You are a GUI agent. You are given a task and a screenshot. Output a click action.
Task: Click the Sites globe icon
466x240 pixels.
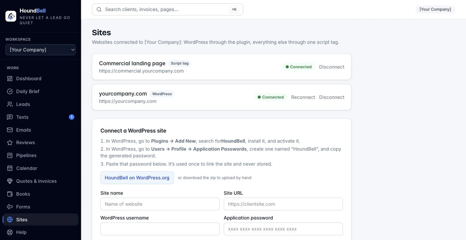(10, 220)
